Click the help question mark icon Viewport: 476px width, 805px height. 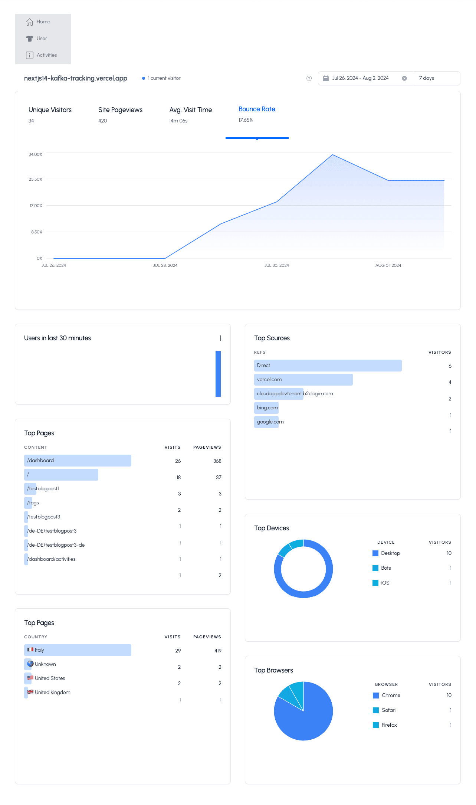coord(309,78)
